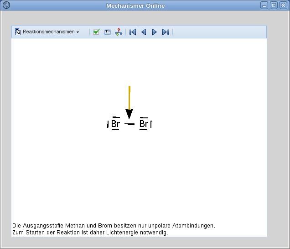Click the right Br atom
Viewport: 290px width, 249px height.
point(144,124)
